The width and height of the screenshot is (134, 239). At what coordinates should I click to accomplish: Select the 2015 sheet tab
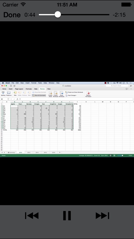(x=45, y=152)
